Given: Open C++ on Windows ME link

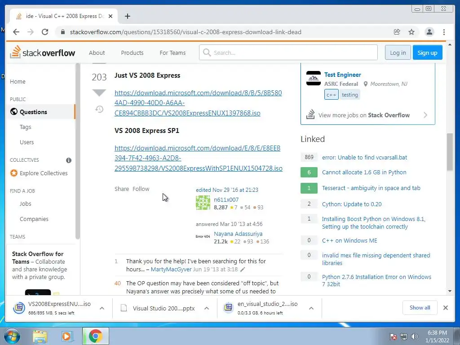Looking at the screenshot, I should click(x=349, y=241).
